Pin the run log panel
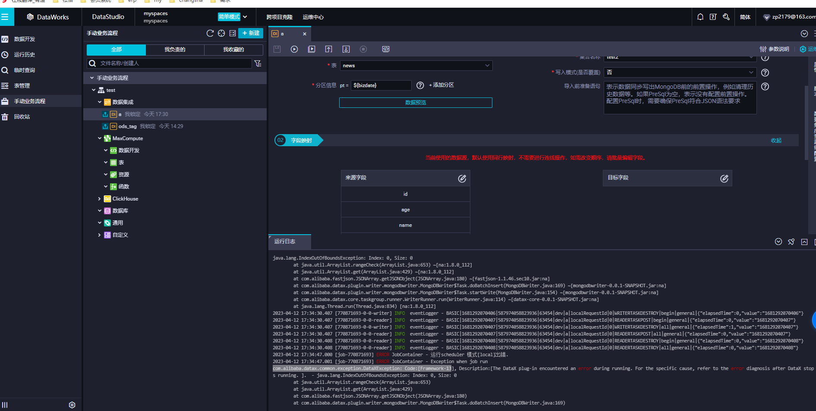The width and height of the screenshot is (816, 411). click(791, 242)
